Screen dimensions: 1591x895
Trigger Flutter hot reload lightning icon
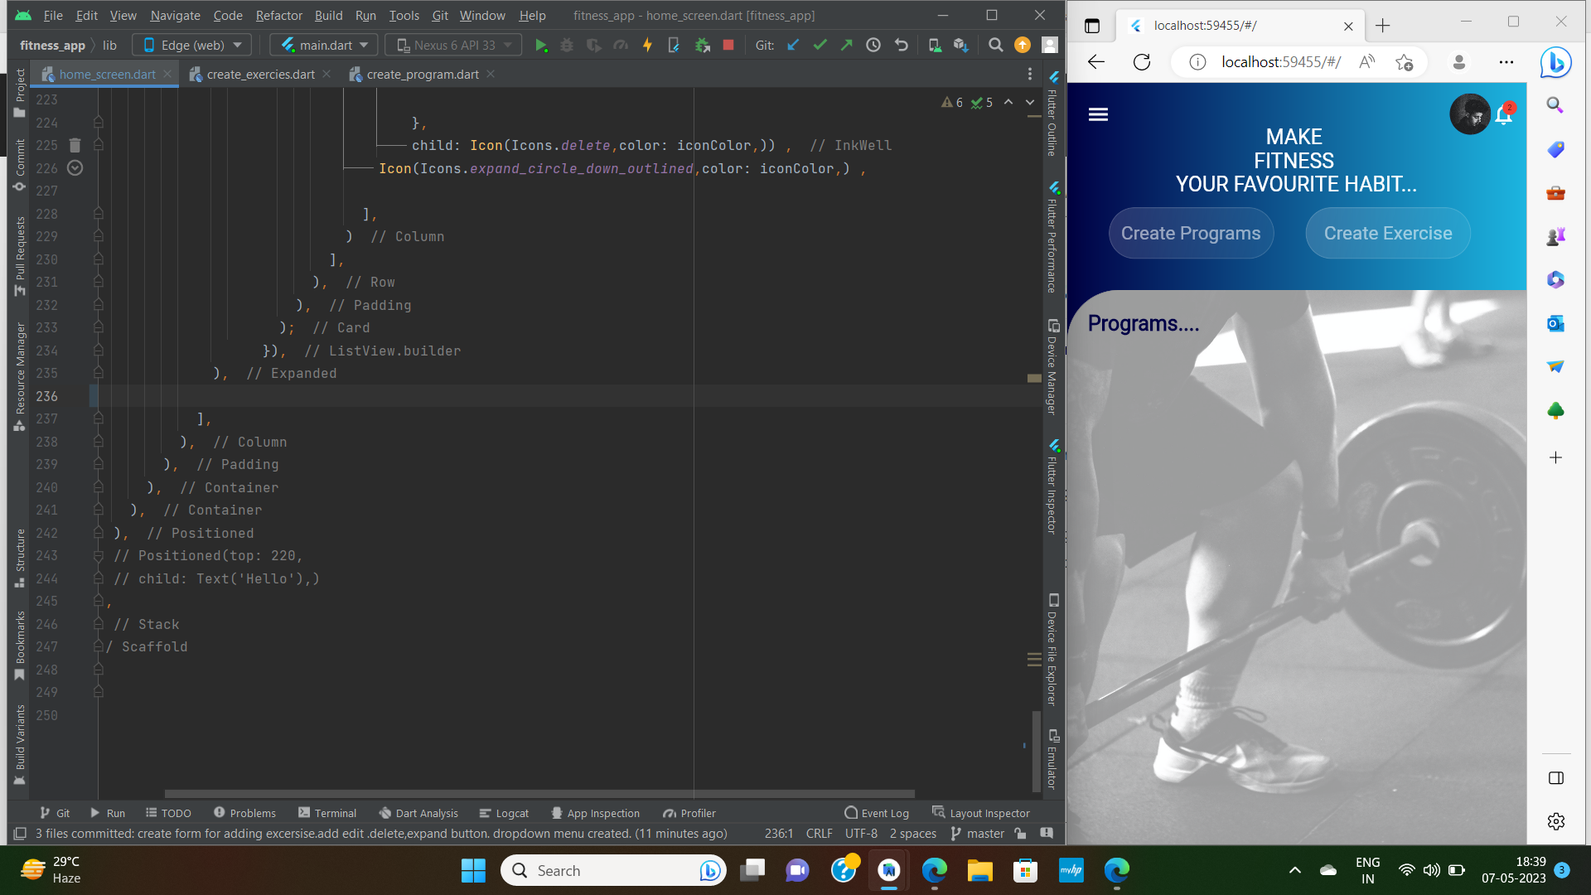pyautogui.click(x=647, y=45)
